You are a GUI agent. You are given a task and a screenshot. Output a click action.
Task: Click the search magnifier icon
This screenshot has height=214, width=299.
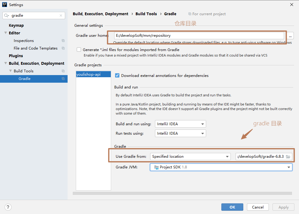(x=6, y=16)
